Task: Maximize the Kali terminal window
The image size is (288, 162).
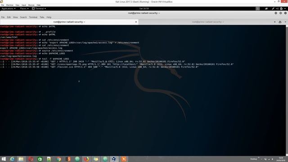Action: [280, 13]
